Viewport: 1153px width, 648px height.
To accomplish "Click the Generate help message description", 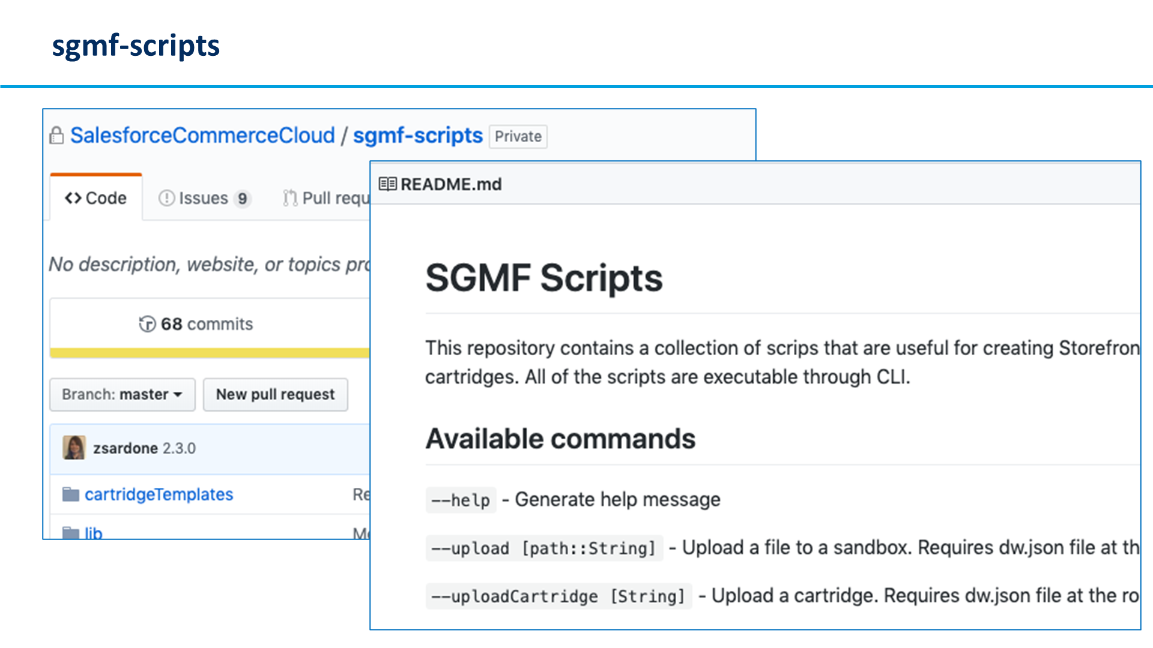I will [617, 499].
